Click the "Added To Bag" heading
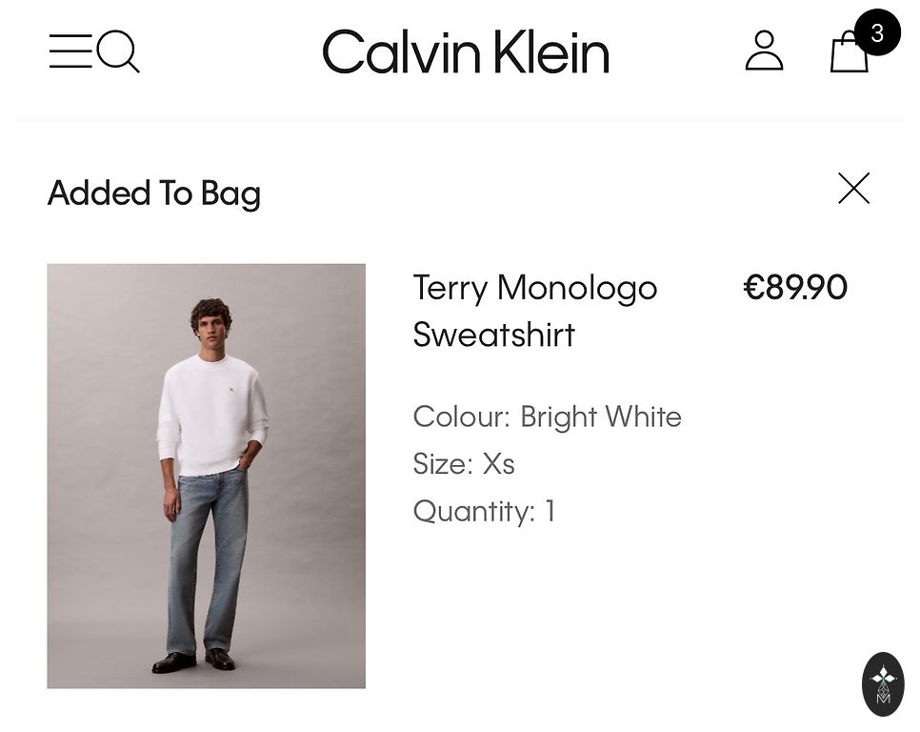 154,193
